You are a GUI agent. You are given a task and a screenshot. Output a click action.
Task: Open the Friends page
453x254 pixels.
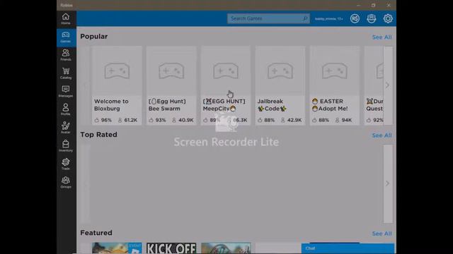(x=66, y=55)
